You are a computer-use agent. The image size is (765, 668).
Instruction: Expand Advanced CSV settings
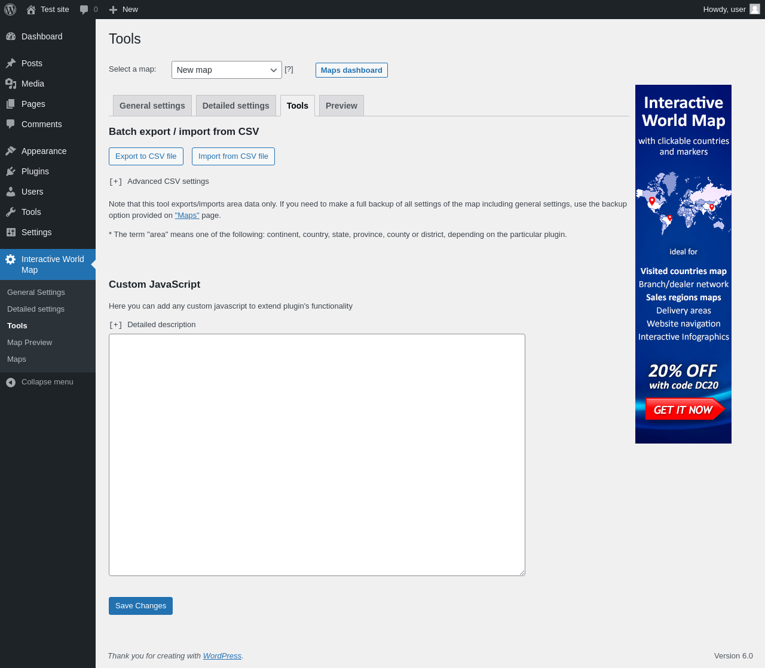[159, 181]
